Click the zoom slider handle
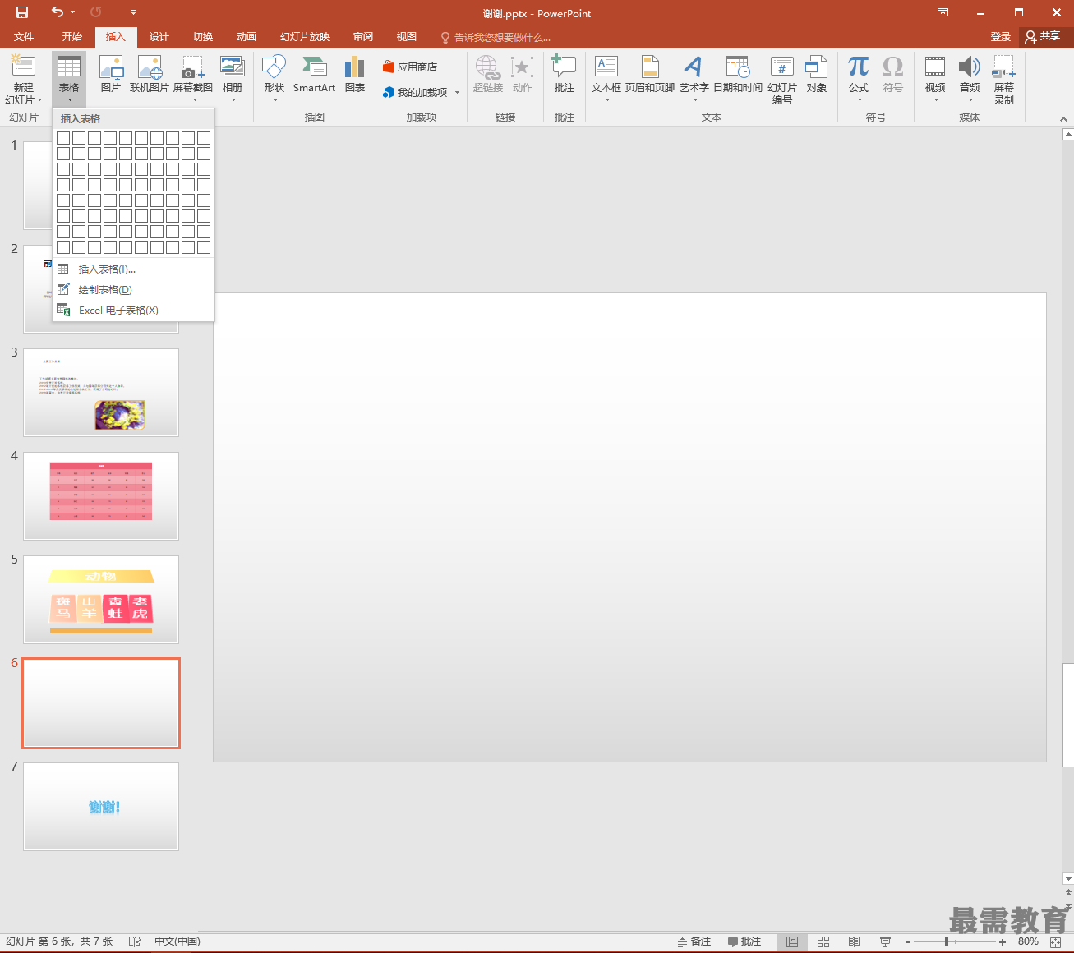The image size is (1074, 953). click(947, 941)
